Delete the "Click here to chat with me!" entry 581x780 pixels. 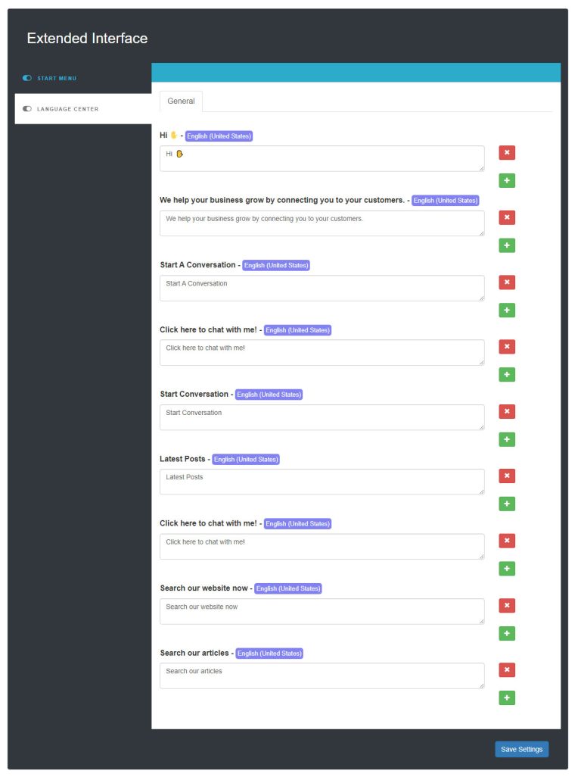point(506,346)
